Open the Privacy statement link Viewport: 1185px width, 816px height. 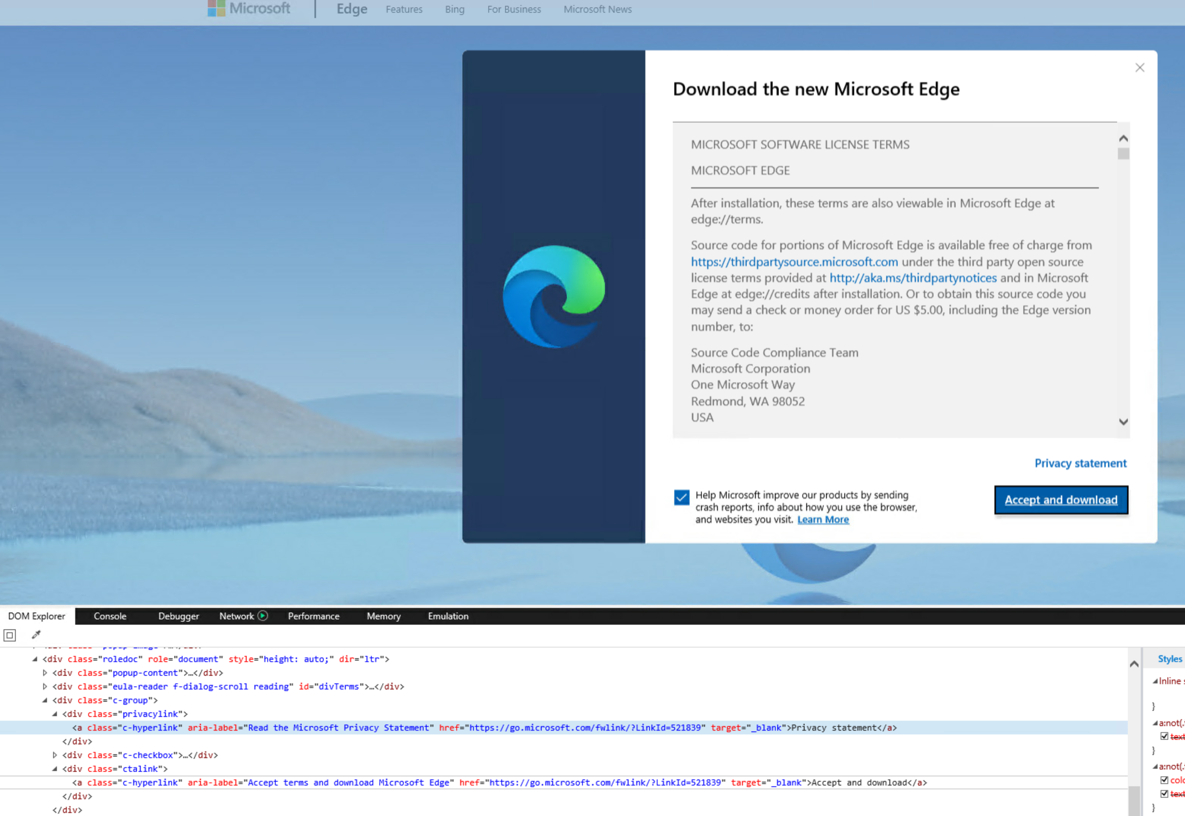(x=1080, y=463)
